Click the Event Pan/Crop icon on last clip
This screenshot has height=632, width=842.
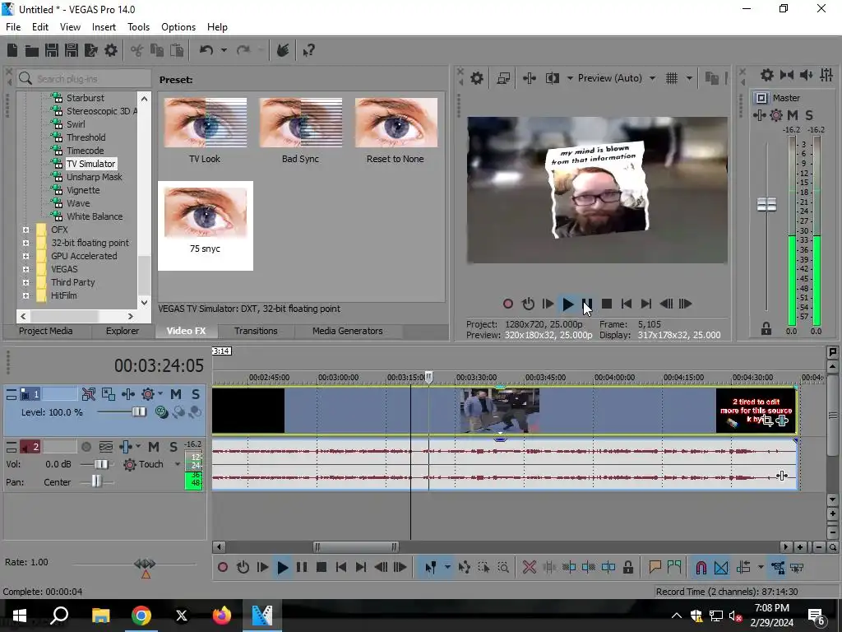pos(767,421)
